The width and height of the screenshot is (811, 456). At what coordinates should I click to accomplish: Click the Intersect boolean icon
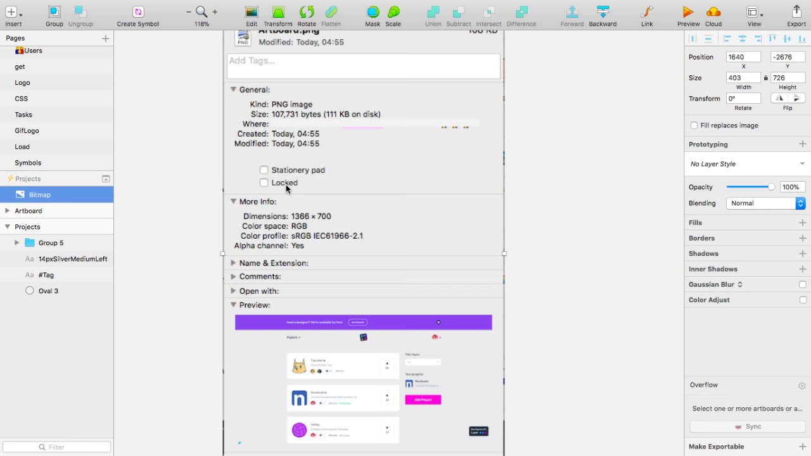[x=489, y=12]
